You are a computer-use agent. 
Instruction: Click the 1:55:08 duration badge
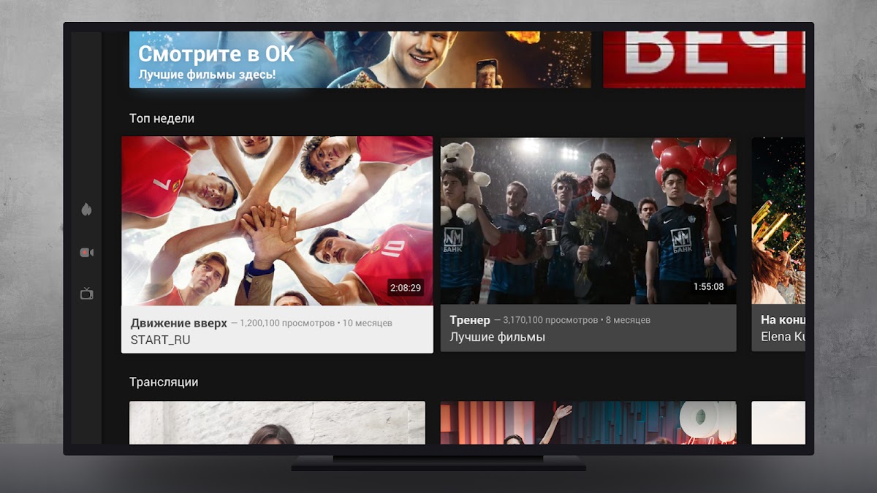tap(708, 287)
